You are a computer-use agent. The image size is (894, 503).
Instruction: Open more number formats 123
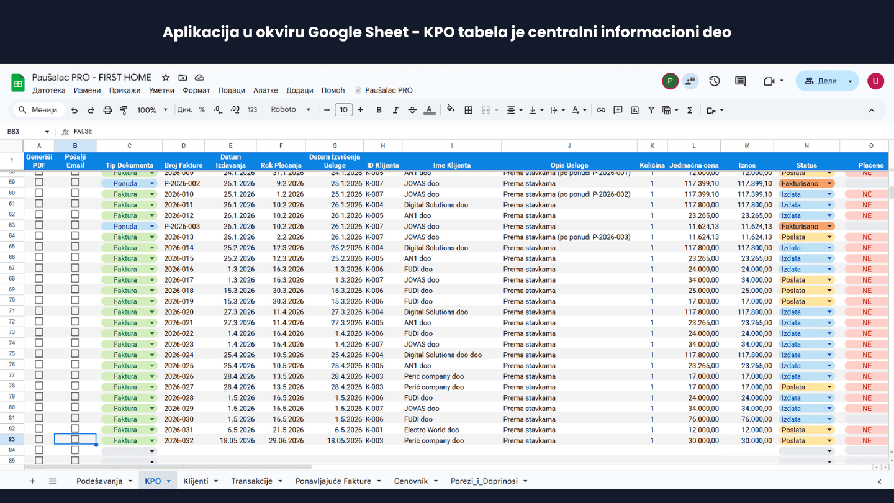coord(252,110)
